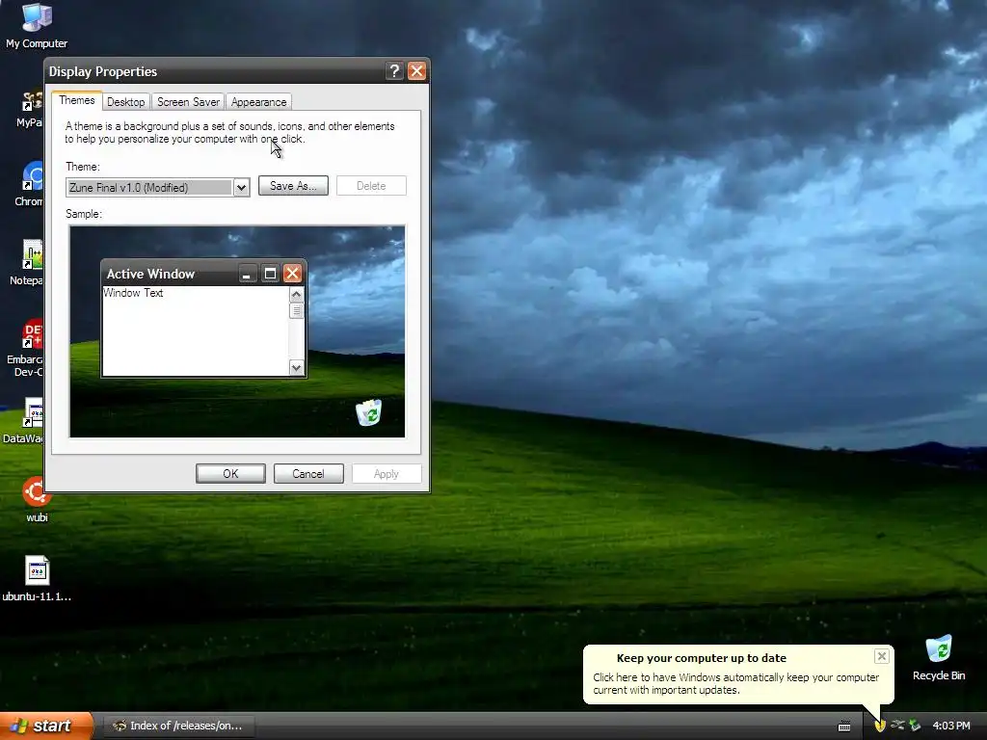987x740 pixels.
Task: Click the Windows security shield tray icon
Action: 880,726
